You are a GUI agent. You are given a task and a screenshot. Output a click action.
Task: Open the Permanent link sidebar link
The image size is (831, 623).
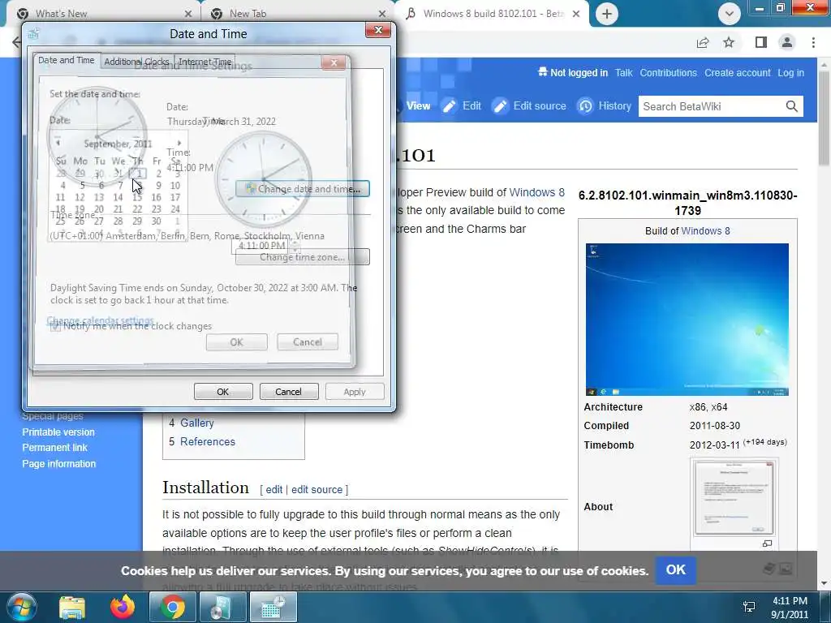tap(54, 448)
